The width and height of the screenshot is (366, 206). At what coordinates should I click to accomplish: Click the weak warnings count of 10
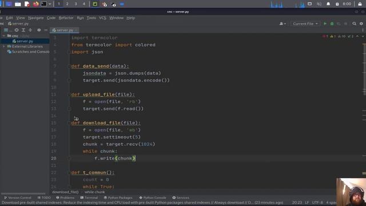click(342, 36)
